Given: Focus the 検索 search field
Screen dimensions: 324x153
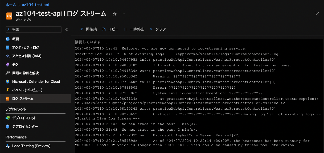Looking at the screenshot, I should (34, 29).
